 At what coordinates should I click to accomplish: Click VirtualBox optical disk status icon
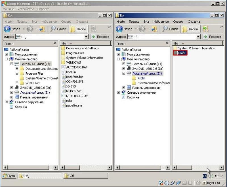167,183
